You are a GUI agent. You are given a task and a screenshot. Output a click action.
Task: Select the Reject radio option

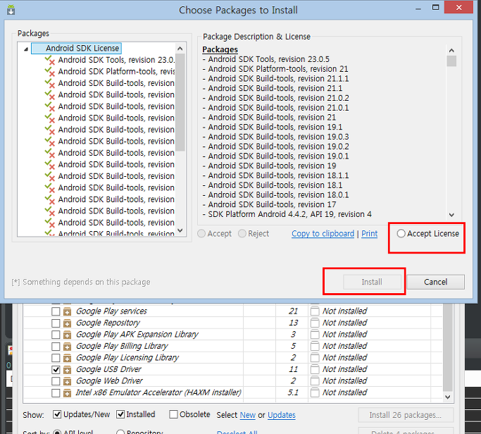click(x=242, y=234)
